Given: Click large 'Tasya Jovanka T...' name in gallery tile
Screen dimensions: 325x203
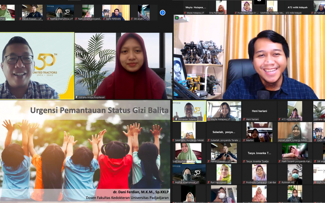Looking at the screenshot, I should (x=259, y=153).
